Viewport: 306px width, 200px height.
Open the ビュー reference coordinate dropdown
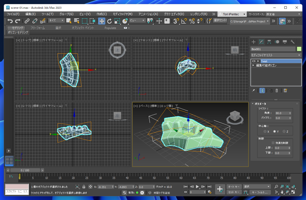pyautogui.click(x=137, y=20)
